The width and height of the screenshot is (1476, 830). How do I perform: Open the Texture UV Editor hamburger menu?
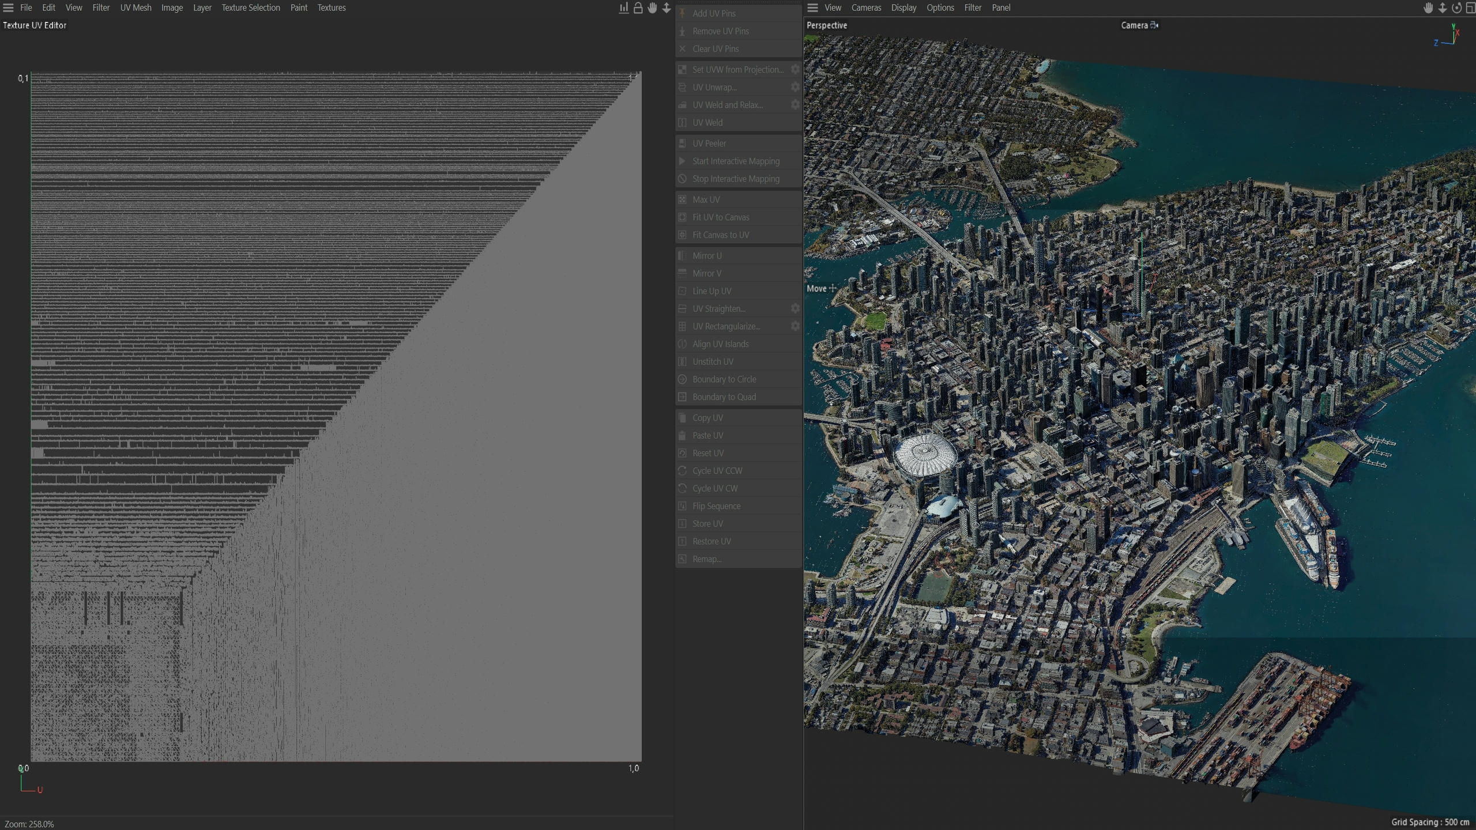(8, 7)
